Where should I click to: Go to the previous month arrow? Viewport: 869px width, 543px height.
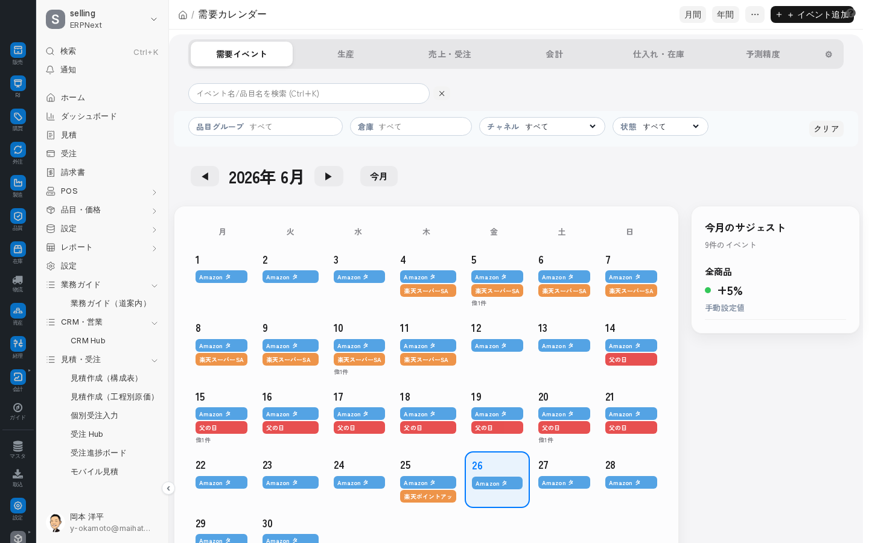click(205, 176)
